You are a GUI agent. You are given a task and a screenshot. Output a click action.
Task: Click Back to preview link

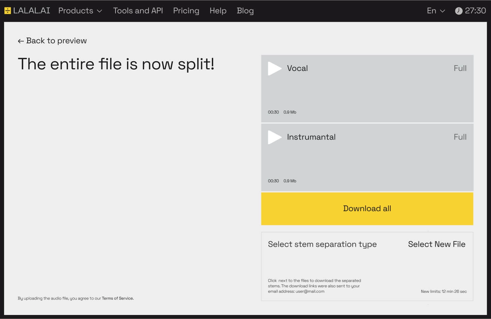pos(52,41)
